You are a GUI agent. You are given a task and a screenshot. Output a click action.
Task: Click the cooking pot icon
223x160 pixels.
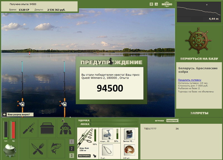coord(10,151)
